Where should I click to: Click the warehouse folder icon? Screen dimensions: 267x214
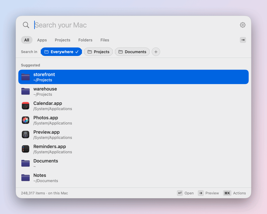click(26, 91)
